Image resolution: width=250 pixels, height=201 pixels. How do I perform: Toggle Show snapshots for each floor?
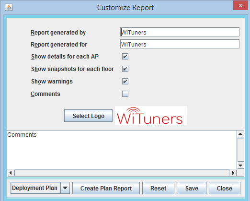[x=125, y=69]
